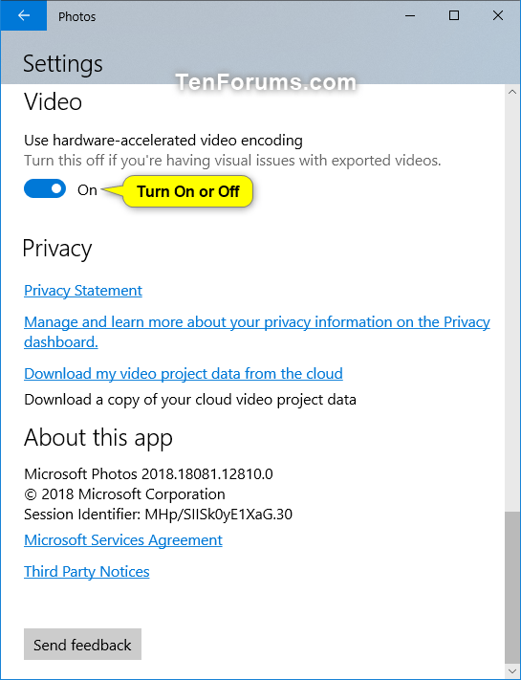Click the © 2018 Microsoft Corporation text

coord(125,494)
